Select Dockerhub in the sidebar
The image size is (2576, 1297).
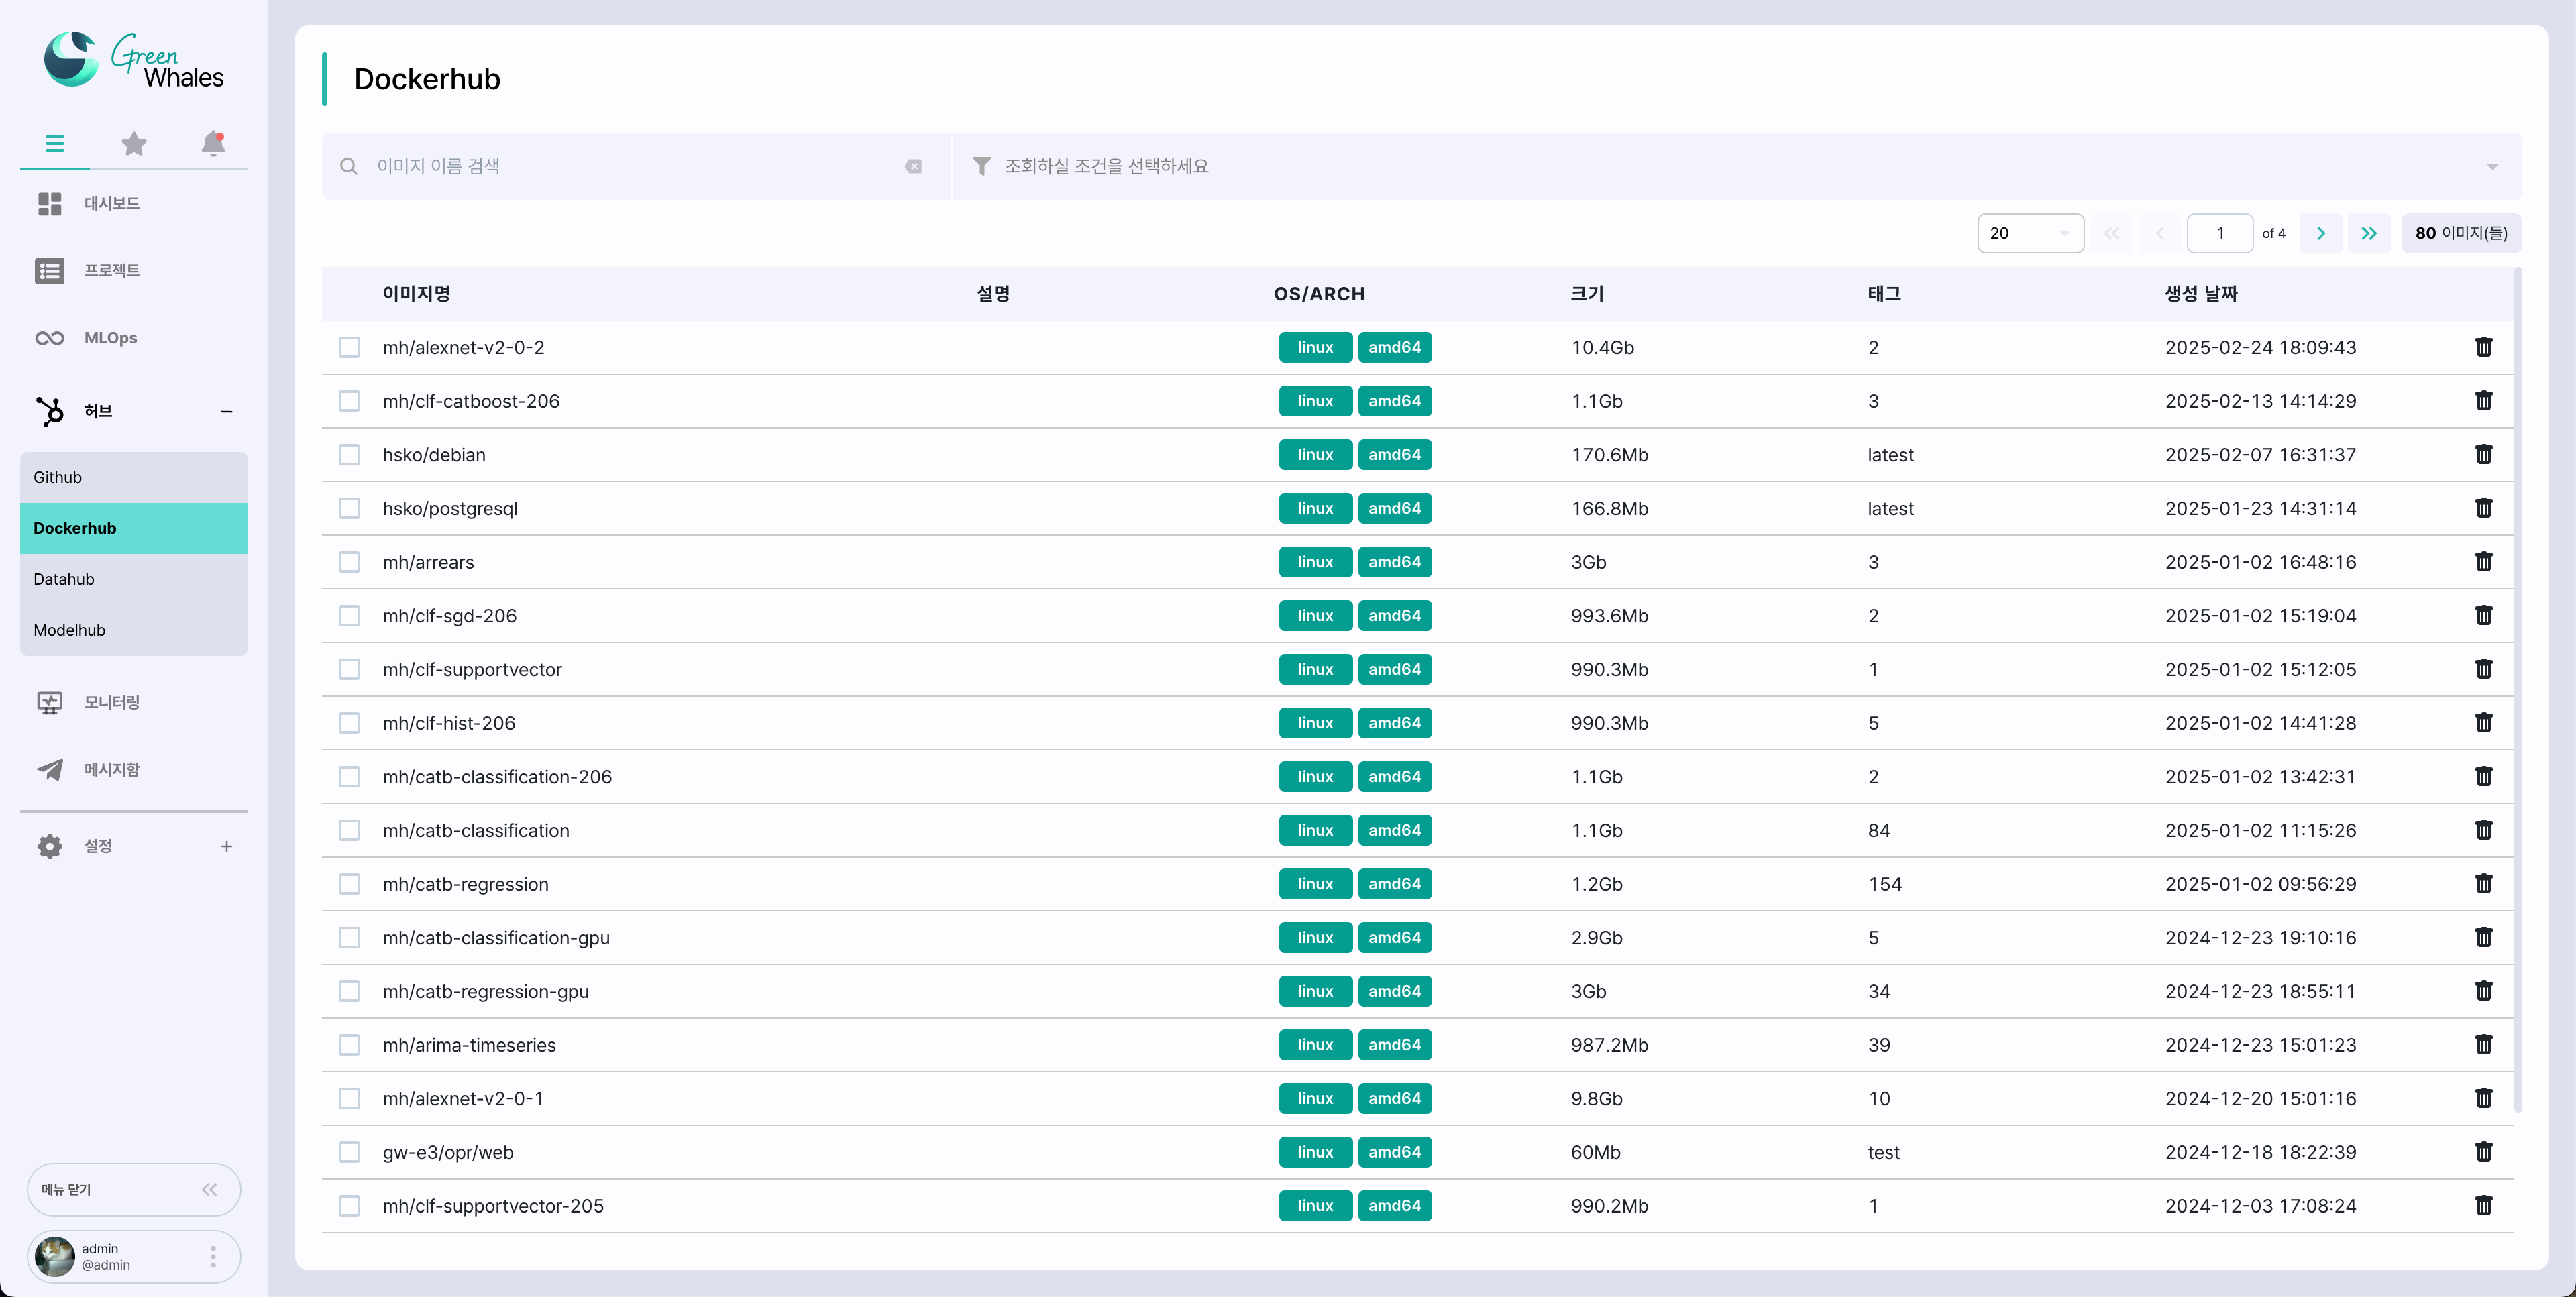(x=134, y=528)
